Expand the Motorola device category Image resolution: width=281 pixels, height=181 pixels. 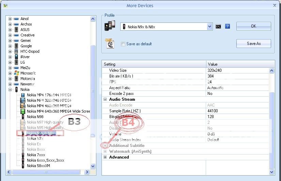(10, 79)
